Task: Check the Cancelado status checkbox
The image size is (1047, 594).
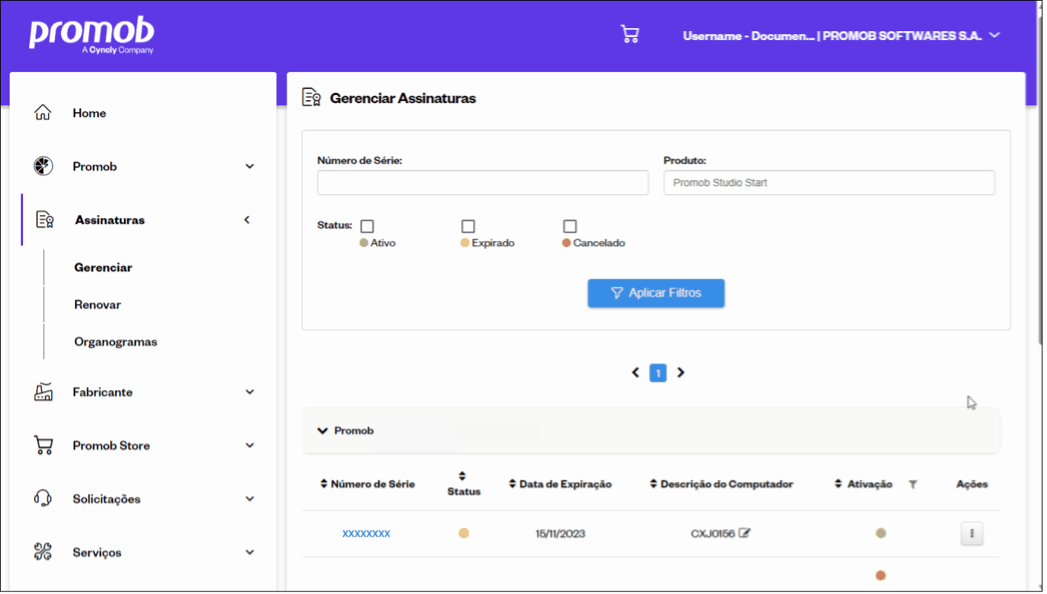Action: 570,226
